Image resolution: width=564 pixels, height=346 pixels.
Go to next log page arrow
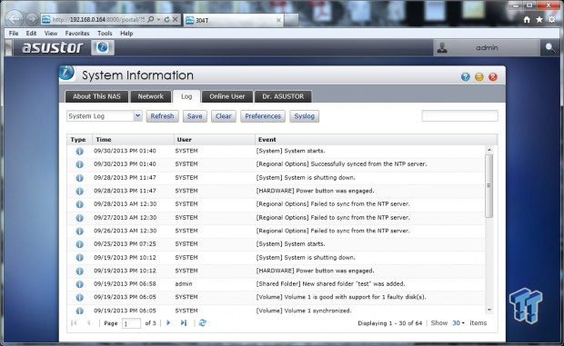pos(168,322)
